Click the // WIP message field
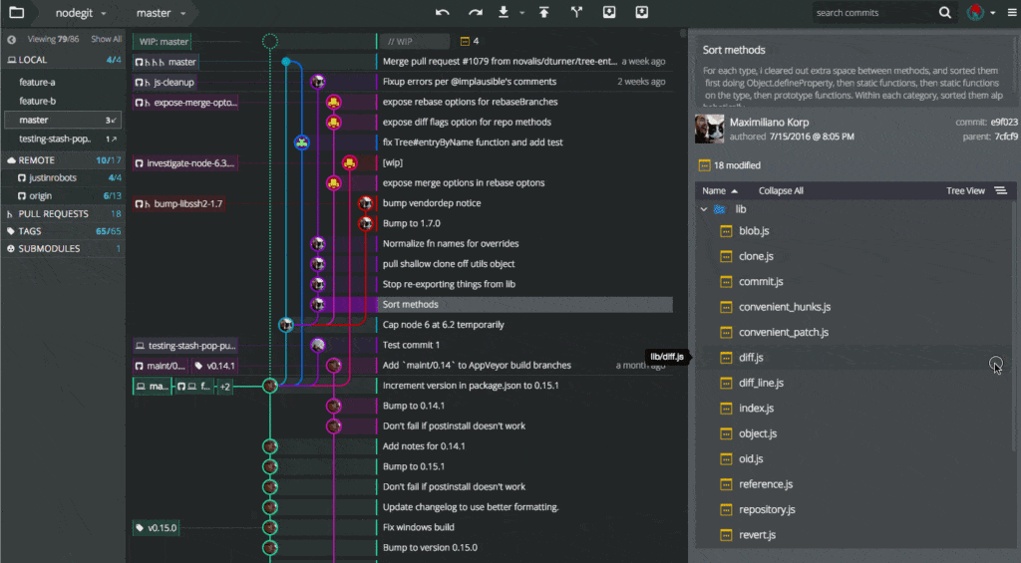Viewport: 1021px width, 563px height. pyautogui.click(x=414, y=41)
